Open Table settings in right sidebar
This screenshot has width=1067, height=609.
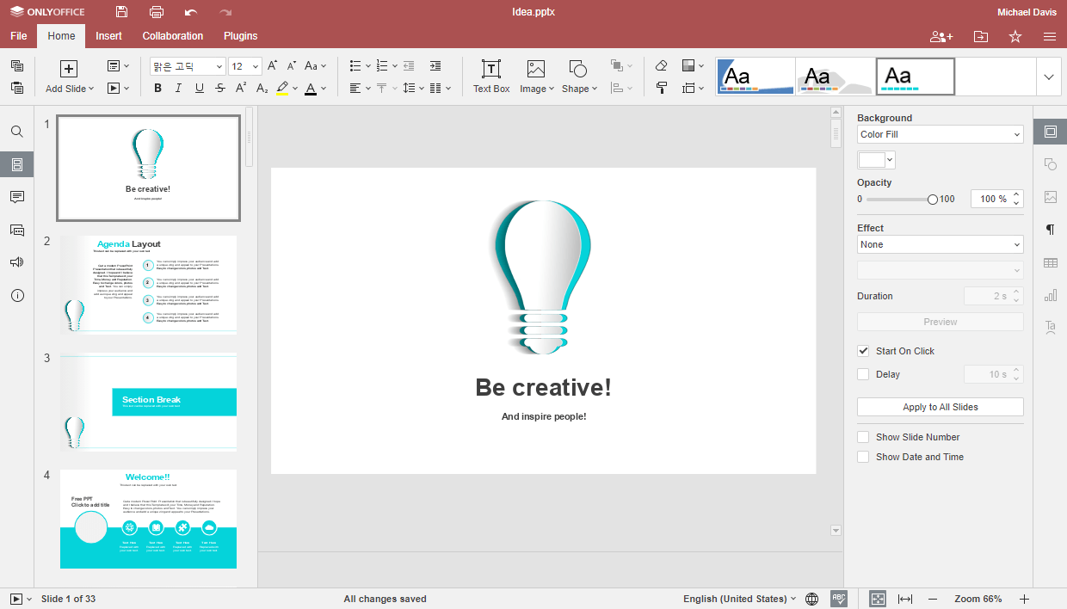(x=1050, y=262)
